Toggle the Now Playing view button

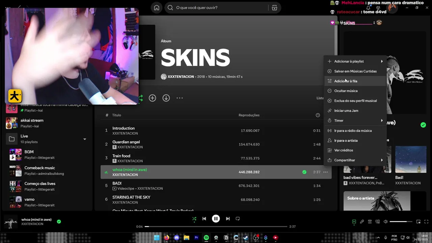354,222
